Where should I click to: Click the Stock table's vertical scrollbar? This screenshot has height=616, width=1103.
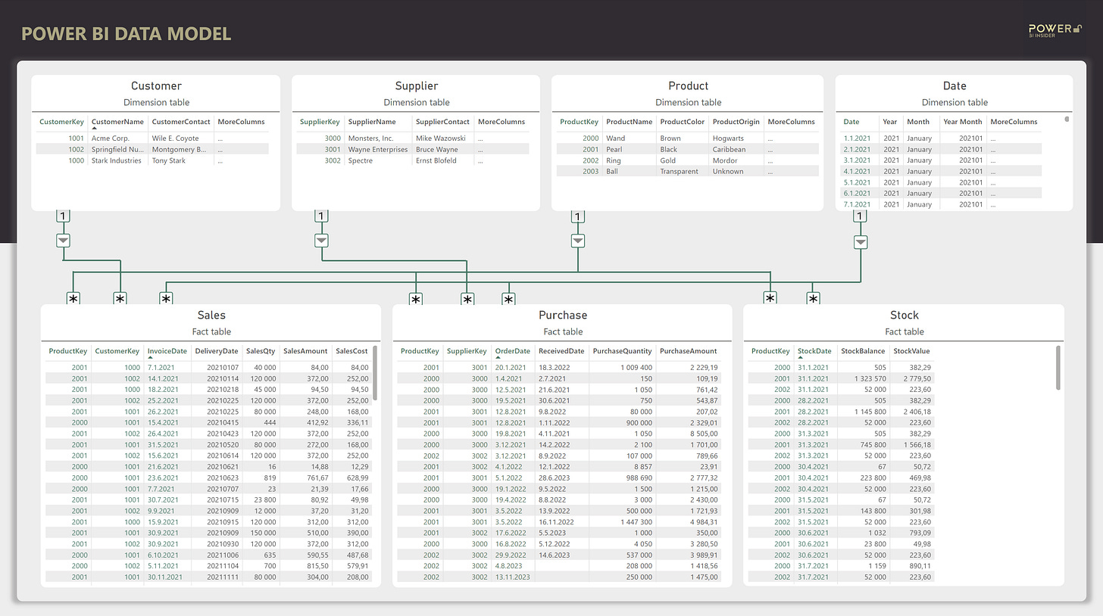pos(1058,367)
